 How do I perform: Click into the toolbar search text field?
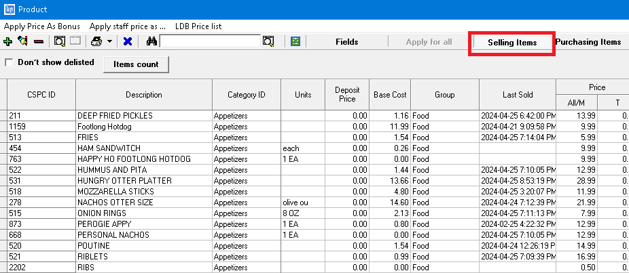(210, 41)
